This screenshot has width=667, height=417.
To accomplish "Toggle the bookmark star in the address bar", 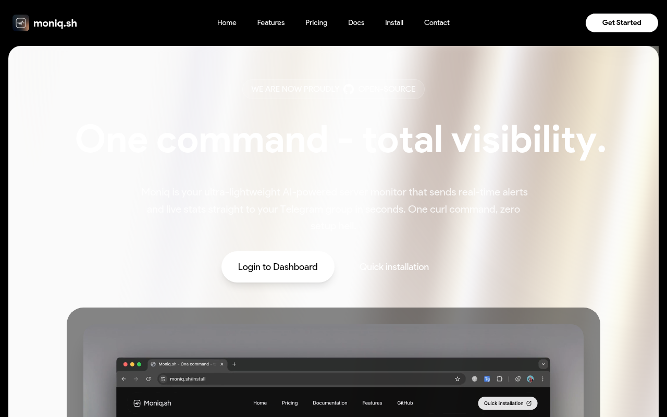I will [x=458, y=379].
